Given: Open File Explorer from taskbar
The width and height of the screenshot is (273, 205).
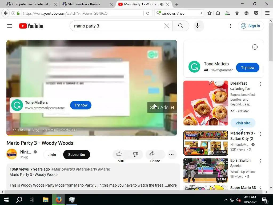Looking at the screenshot, I should (45, 200).
